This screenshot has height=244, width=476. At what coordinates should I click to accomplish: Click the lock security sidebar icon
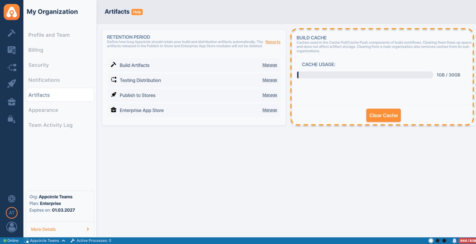tap(12, 119)
